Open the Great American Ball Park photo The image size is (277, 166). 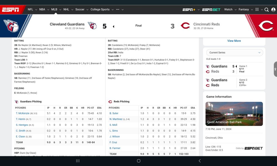[234, 114]
